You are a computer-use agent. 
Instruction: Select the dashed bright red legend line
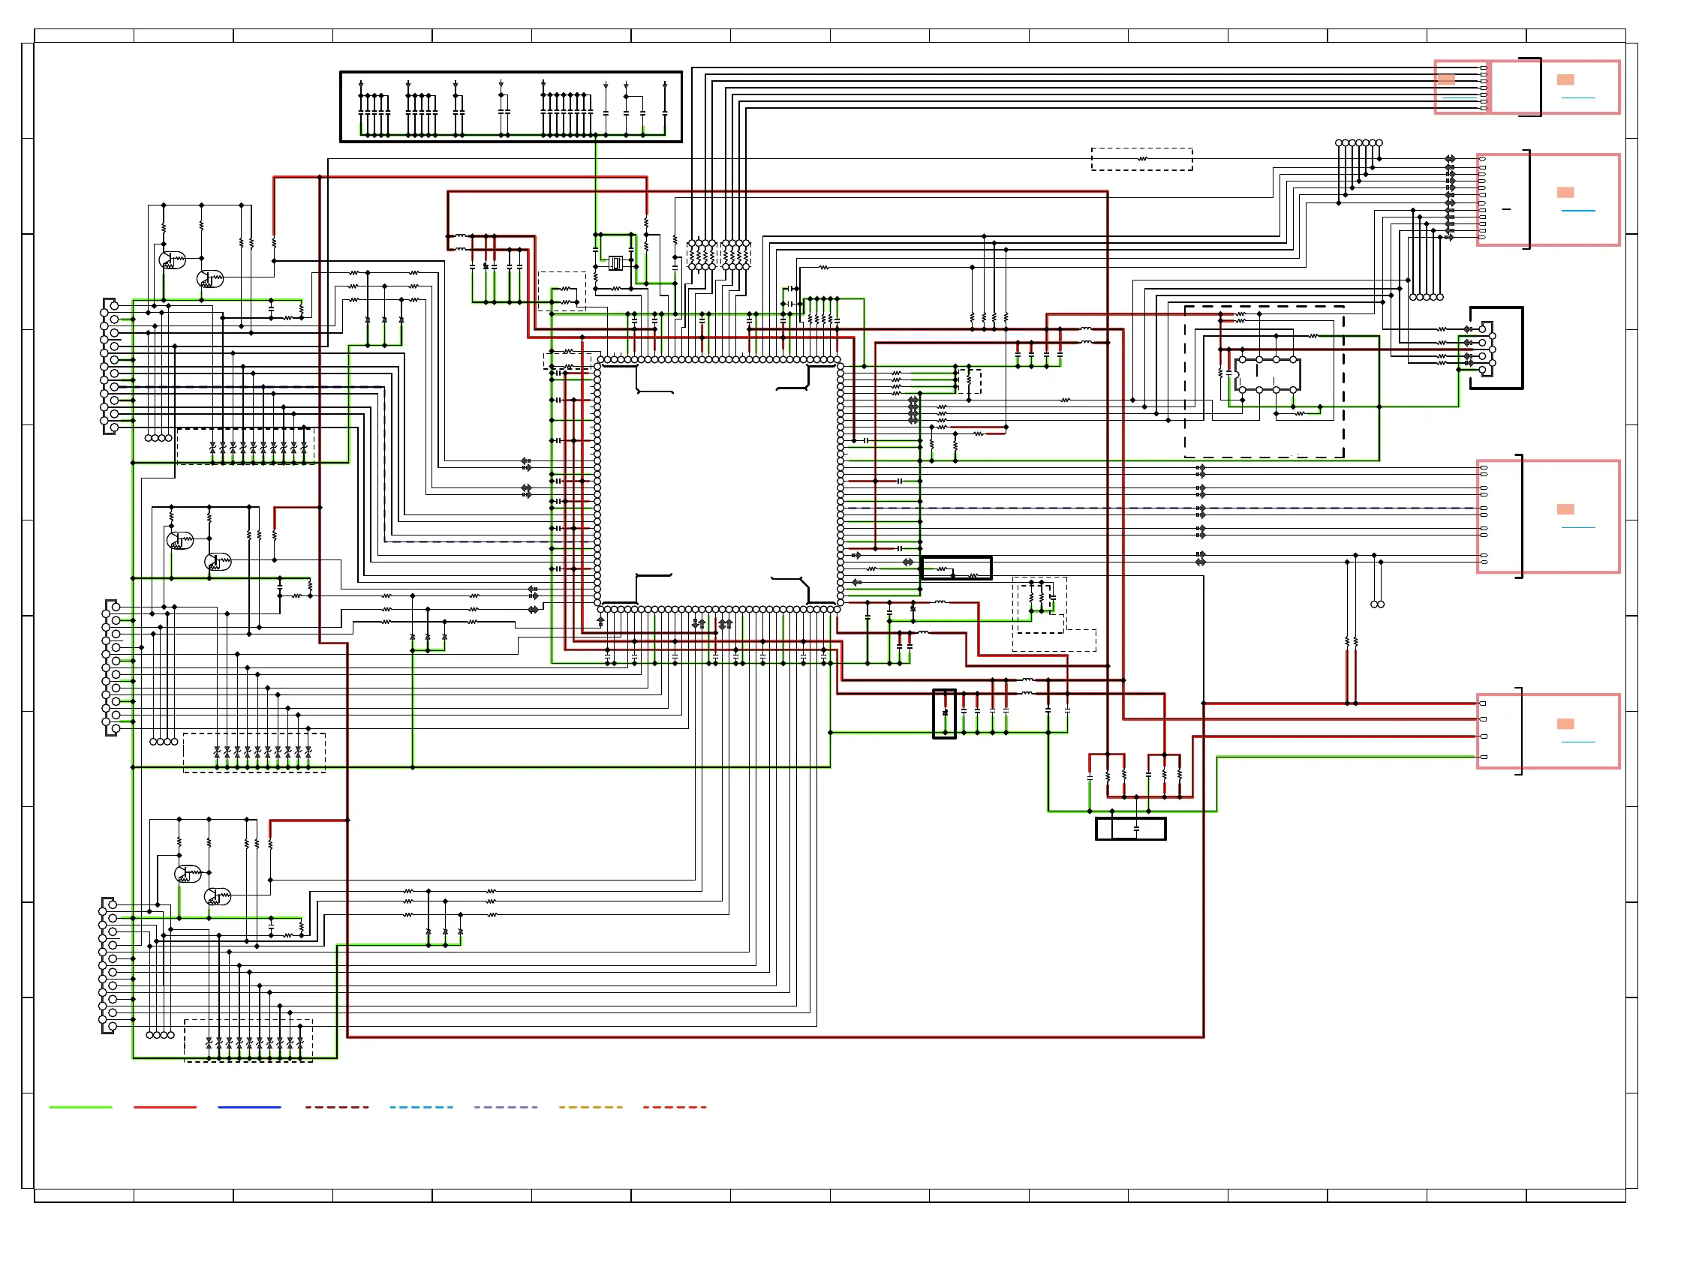click(x=675, y=1106)
